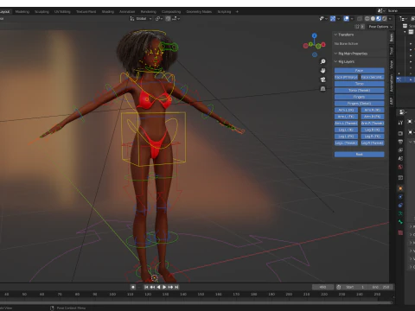Open the Animation sidebar tab
Screen dimensions: 415x311
392,83
